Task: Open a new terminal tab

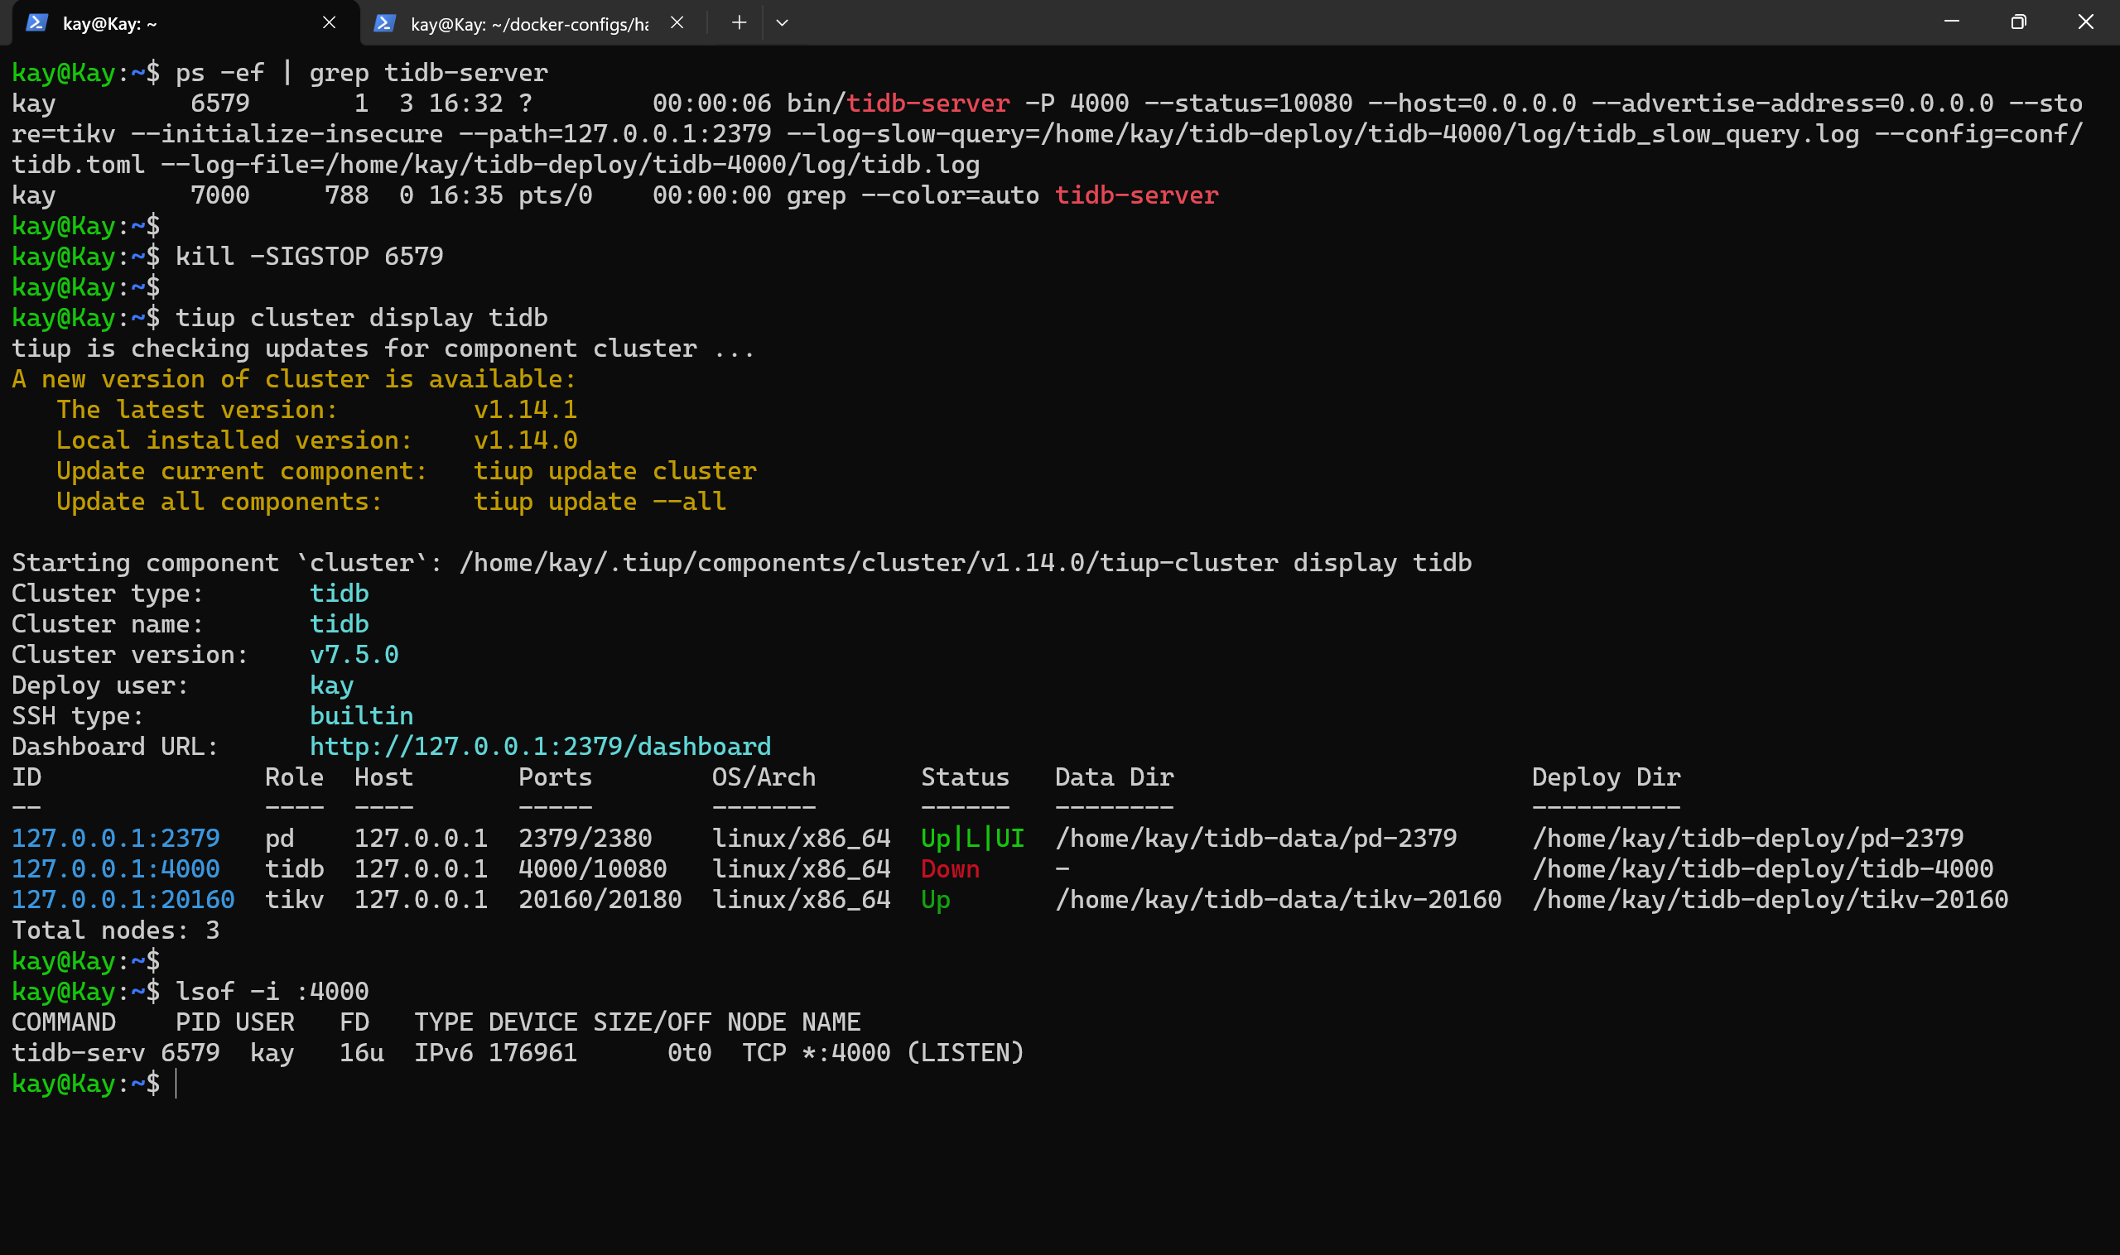Action: (739, 23)
